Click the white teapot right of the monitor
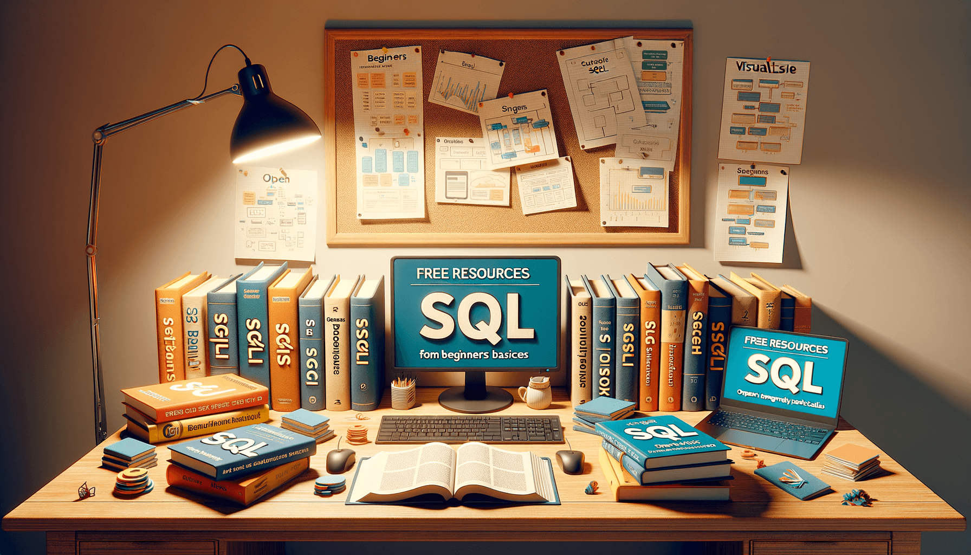This screenshot has width=971, height=555. pyautogui.click(x=535, y=392)
